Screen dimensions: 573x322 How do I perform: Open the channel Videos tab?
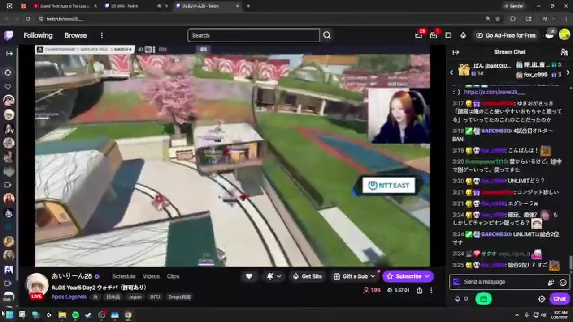151,276
